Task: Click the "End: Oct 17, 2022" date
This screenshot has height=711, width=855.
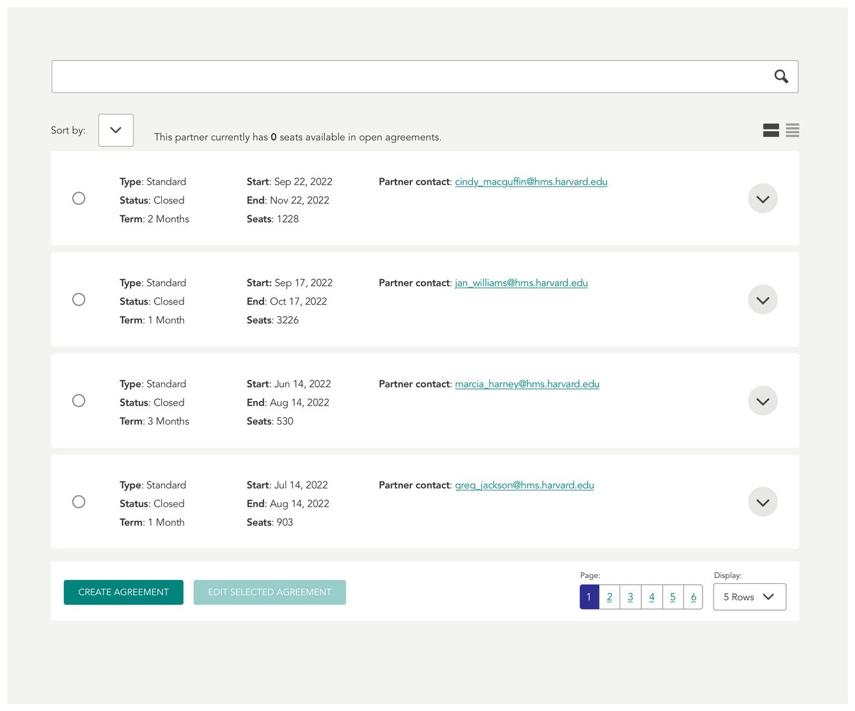Action: [x=287, y=302]
